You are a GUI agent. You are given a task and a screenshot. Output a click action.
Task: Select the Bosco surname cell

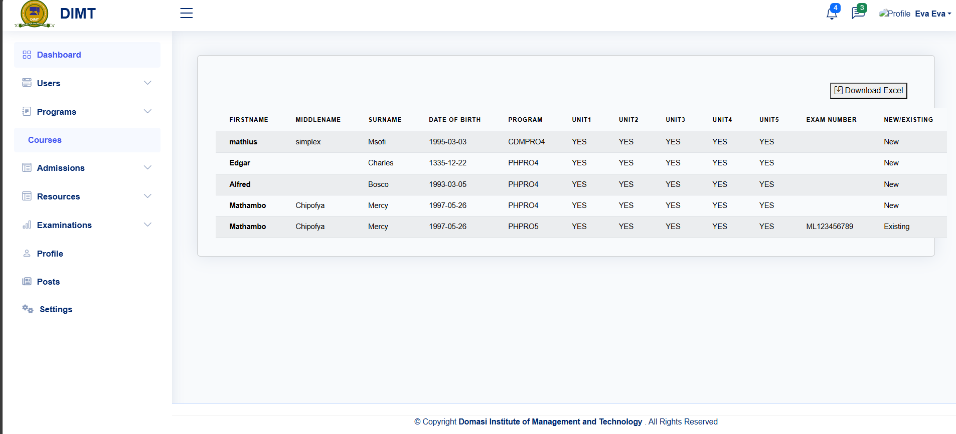click(378, 184)
